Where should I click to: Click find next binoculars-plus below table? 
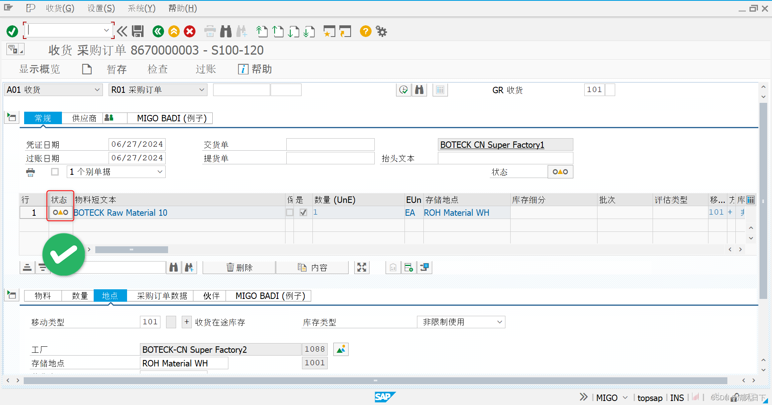[x=189, y=268]
